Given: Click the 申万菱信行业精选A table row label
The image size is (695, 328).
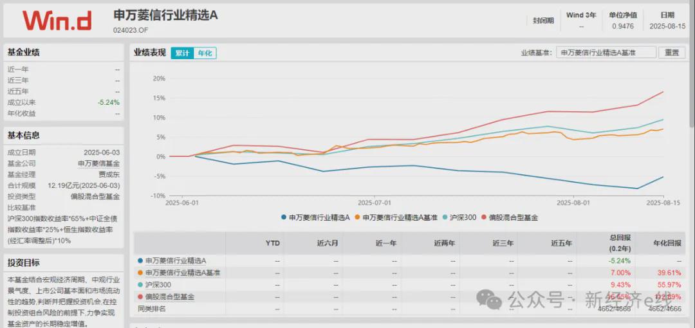Looking at the screenshot, I should click(176, 260).
